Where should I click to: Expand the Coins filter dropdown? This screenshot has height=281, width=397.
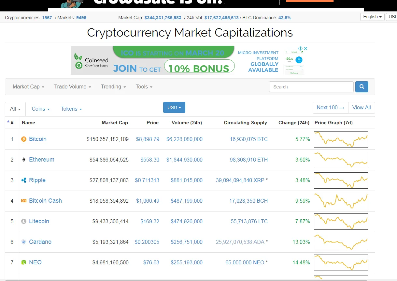(41, 109)
